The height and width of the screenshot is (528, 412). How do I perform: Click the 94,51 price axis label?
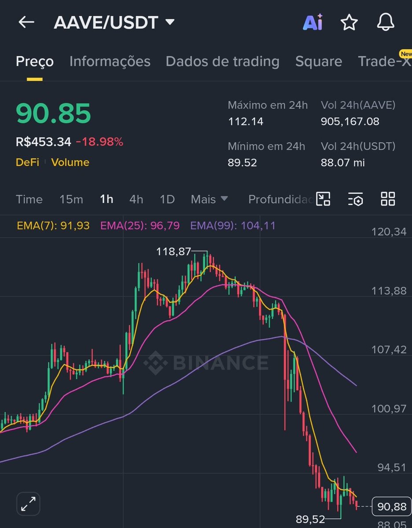coord(392,467)
